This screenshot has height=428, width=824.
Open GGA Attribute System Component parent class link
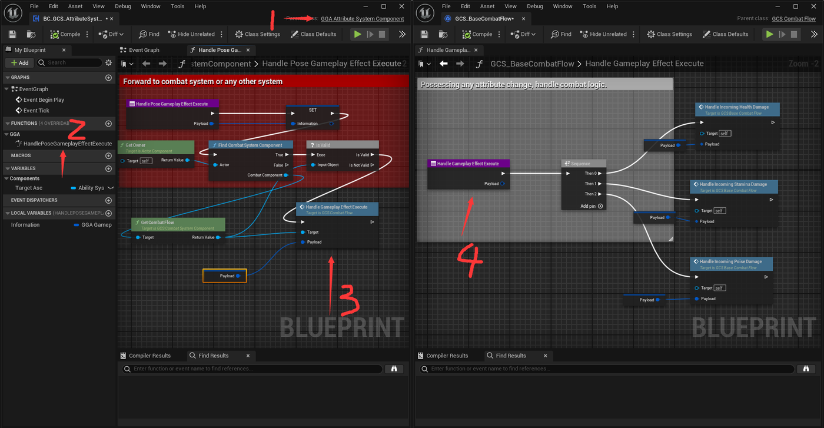[363, 19]
